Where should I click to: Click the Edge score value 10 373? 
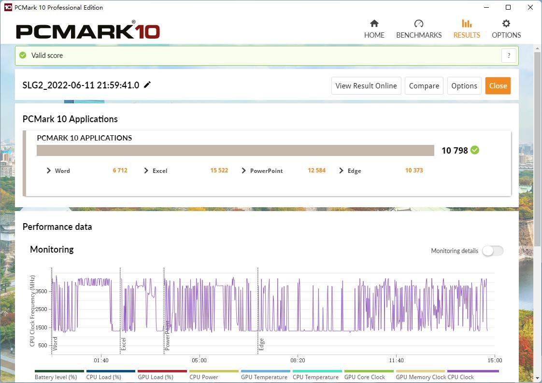pyautogui.click(x=414, y=170)
